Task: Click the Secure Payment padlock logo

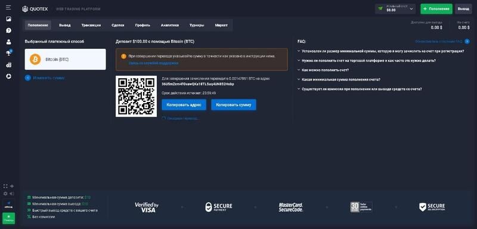Action: 218,207
